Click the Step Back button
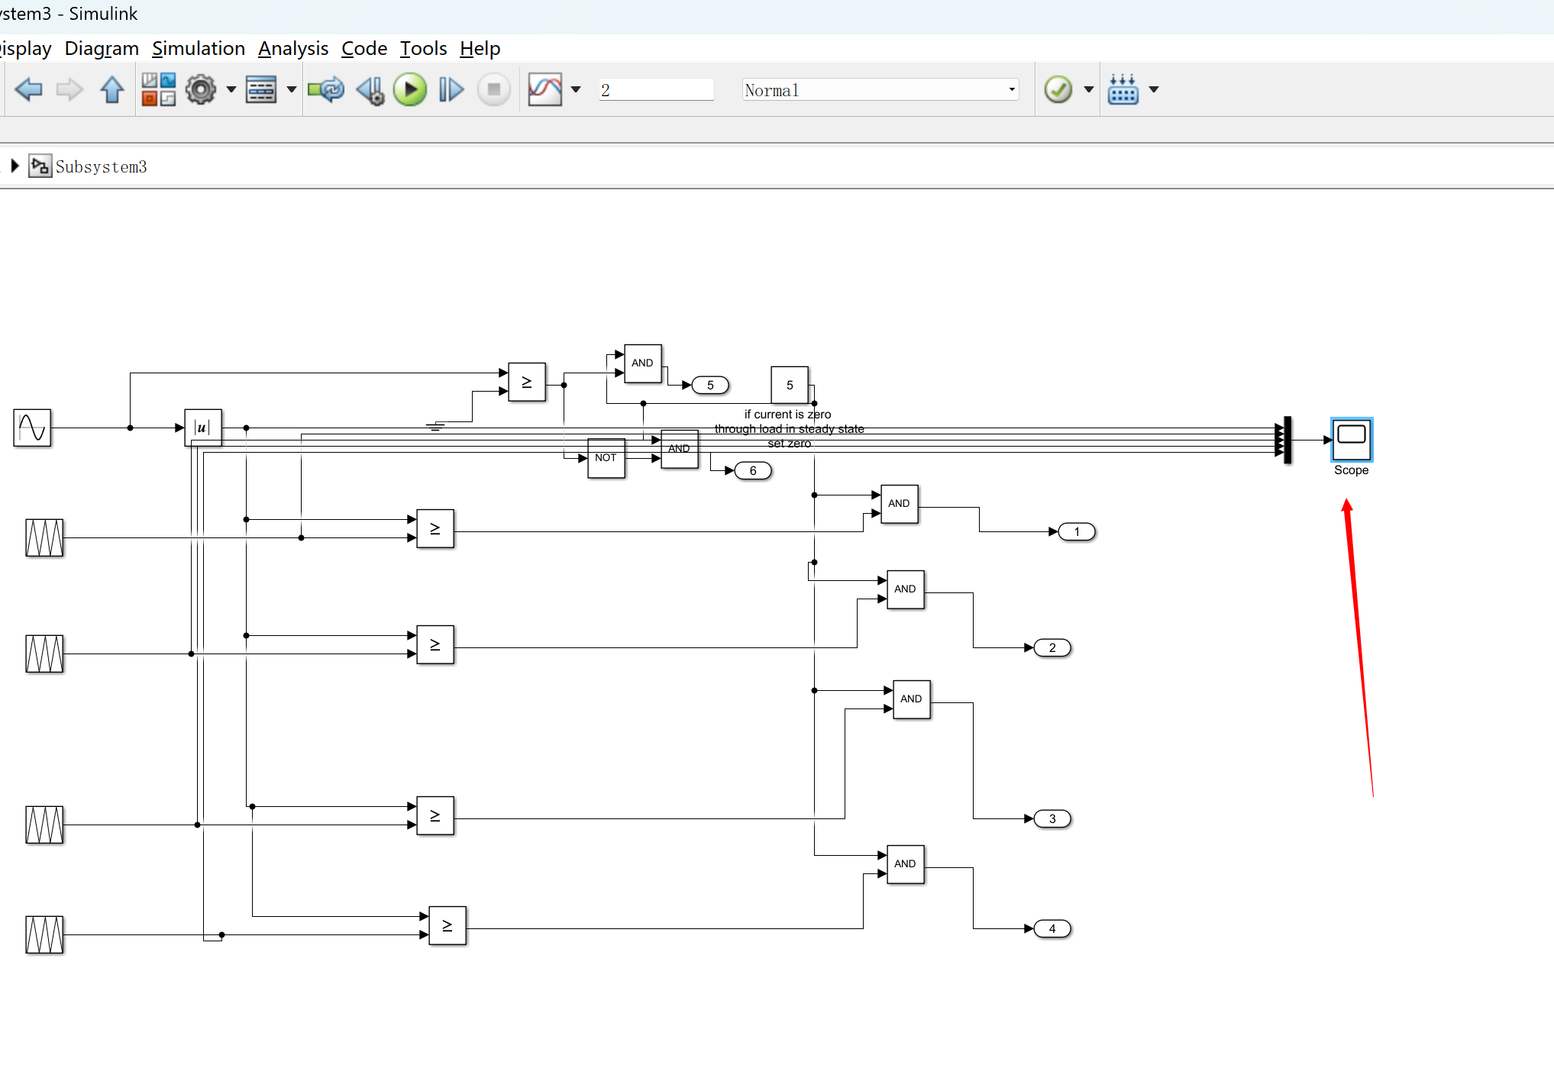 tap(371, 90)
